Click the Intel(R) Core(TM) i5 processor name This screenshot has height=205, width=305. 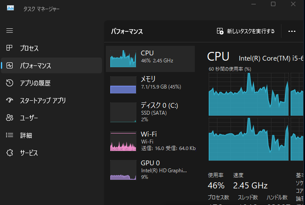coord(271,58)
